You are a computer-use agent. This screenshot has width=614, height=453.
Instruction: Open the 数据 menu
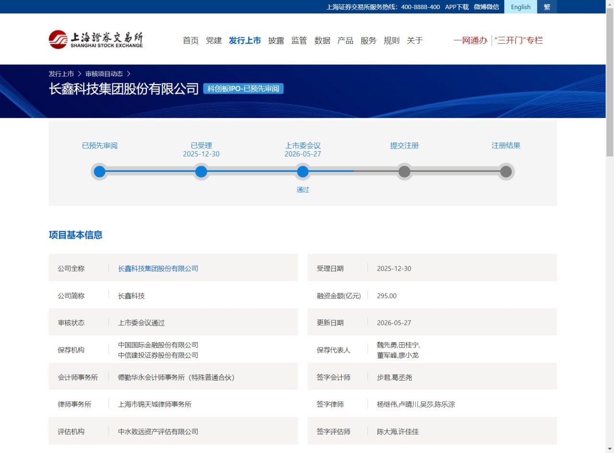(322, 41)
